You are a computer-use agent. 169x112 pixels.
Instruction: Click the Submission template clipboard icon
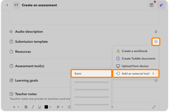pyautogui.click(x=11, y=42)
